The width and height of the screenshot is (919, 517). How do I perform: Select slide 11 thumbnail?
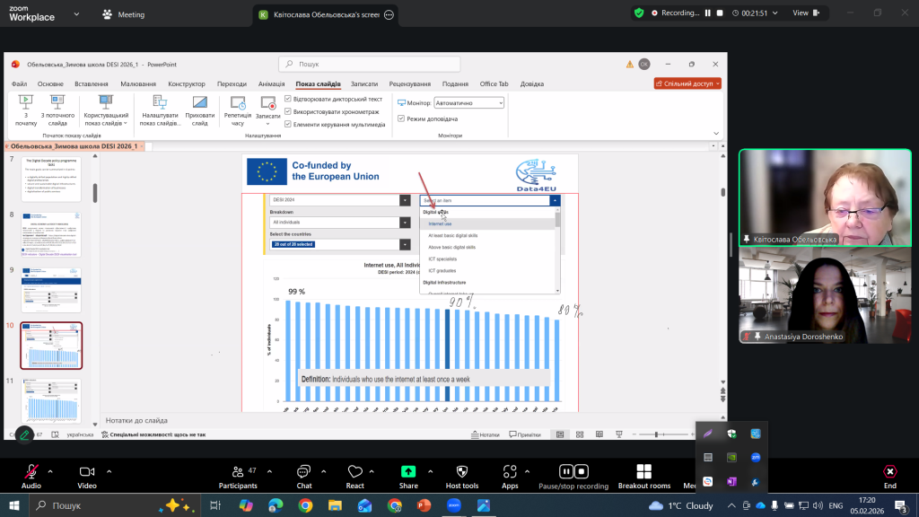[x=51, y=399]
